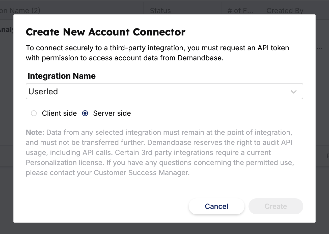Click the Created By column header
Viewport: 329px width, 234px height.
[285, 11]
